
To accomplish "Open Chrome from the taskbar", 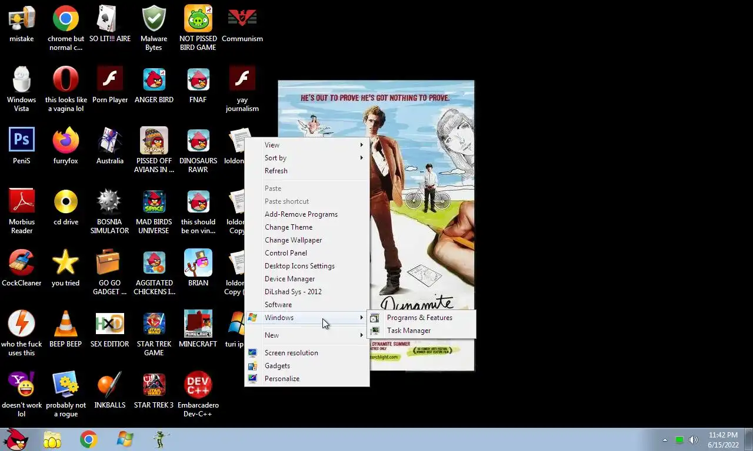I will pos(89,439).
